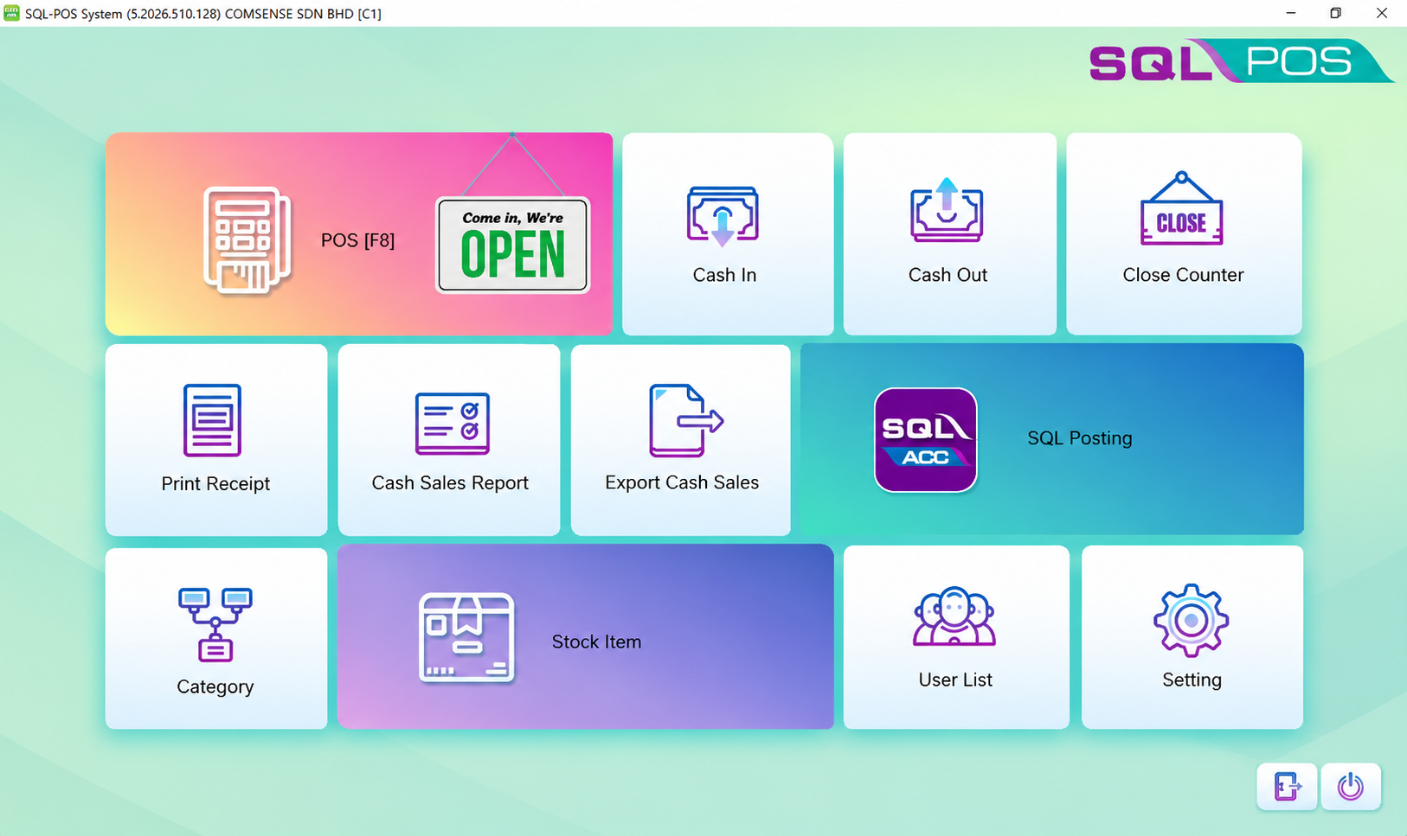Click the Export Cash Sales file icon

pos(686,420)
